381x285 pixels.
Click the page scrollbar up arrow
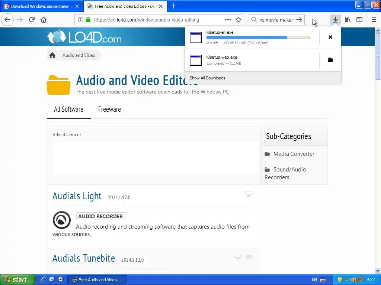click(x=378, y=30)
